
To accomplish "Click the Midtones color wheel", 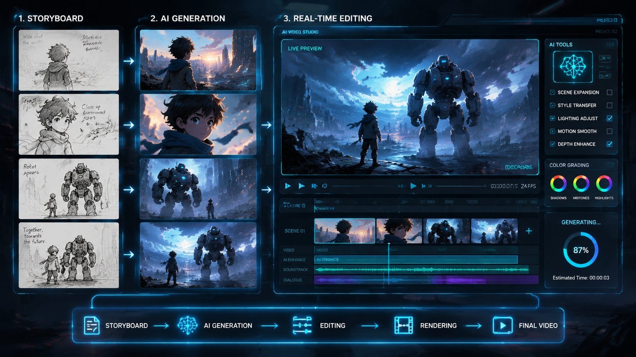I will tap(581, 184).
